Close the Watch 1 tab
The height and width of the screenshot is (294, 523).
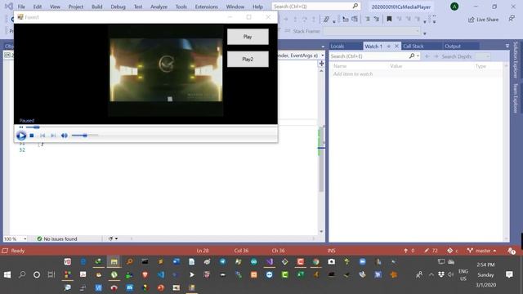click(396, 47)
